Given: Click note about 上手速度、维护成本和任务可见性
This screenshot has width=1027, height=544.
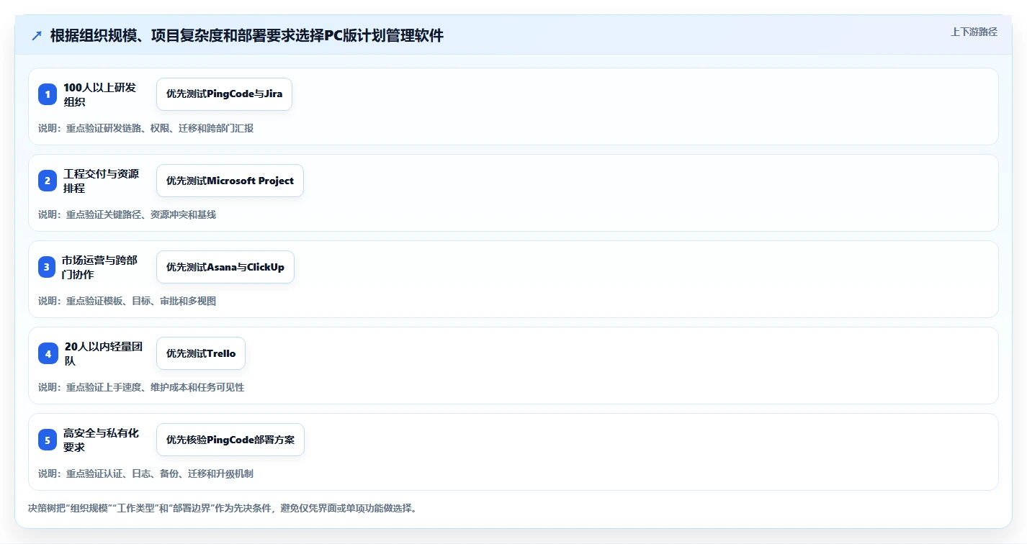Looking at the screenshot, I should pyautogui.click(x=141, y=387).
